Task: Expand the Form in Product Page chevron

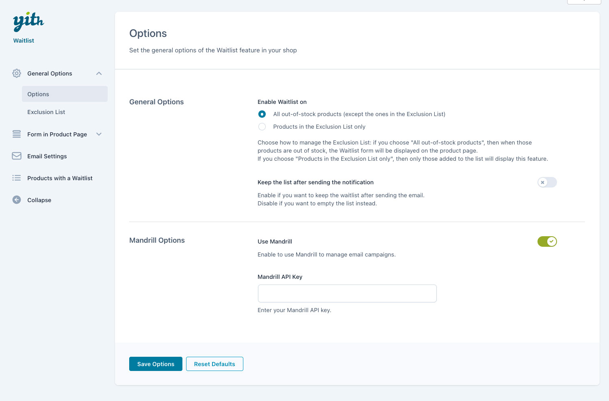Action: pos(99,134)
